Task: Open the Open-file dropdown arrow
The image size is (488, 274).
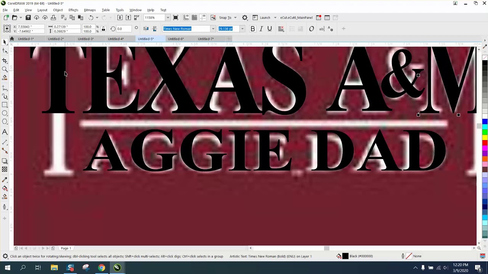Action: pyautogui.click(x=21, y=18)
